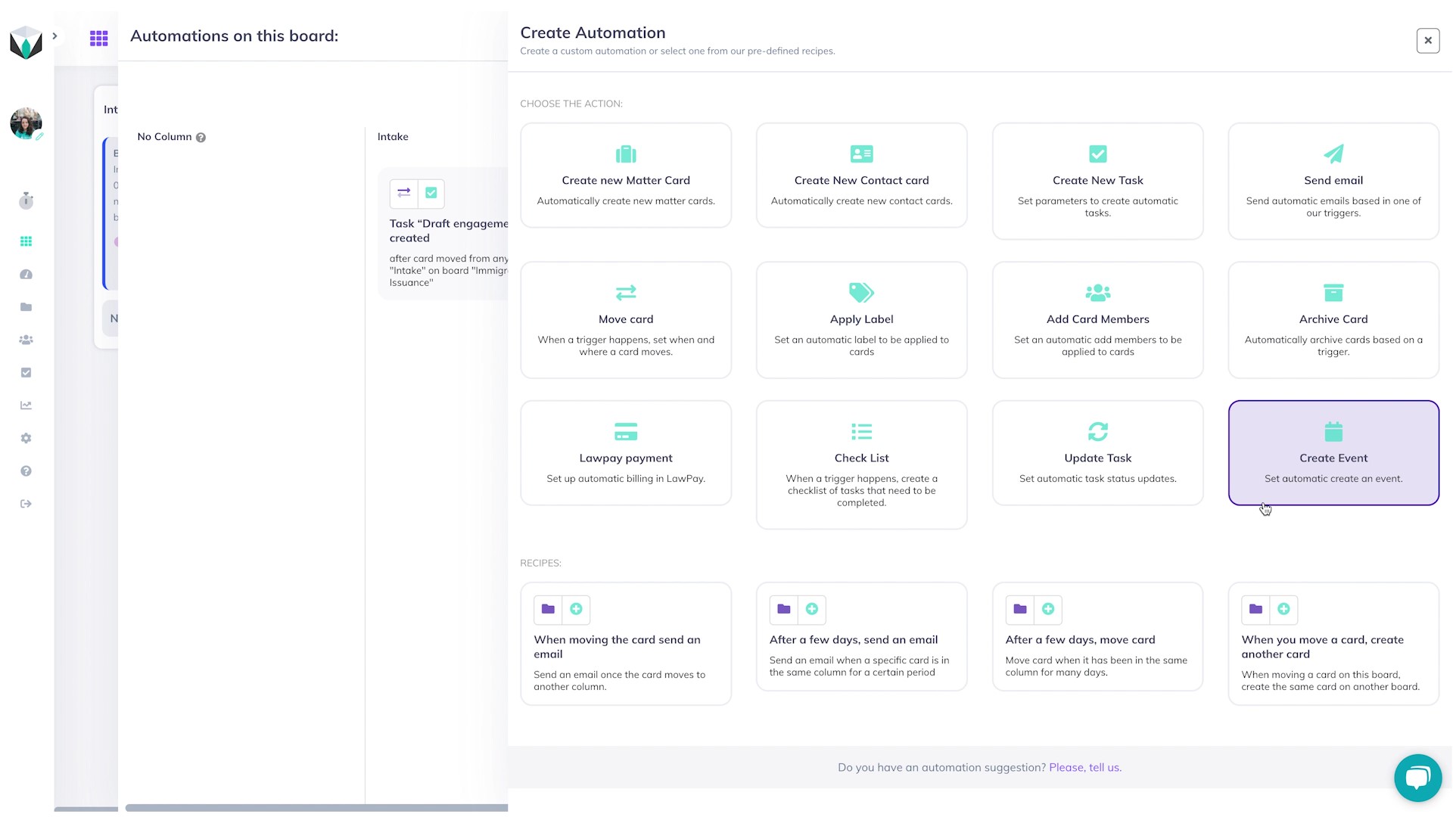1453x817 pixels.
Task: Open the boards grid sidebar icon
Action: [26, 241]
